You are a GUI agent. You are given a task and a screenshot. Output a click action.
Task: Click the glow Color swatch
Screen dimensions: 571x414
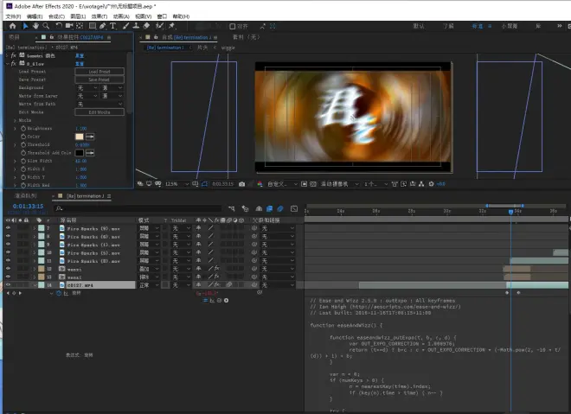tap(80, 136)
